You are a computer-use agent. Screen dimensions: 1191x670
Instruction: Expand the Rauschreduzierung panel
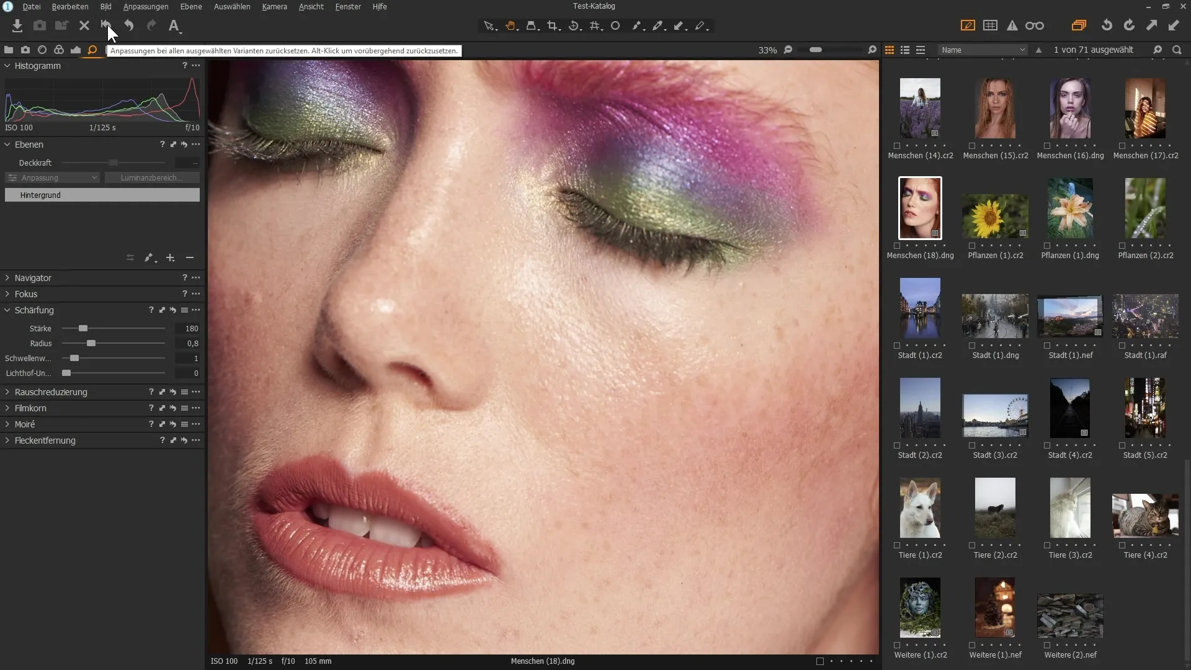(7, 392)
